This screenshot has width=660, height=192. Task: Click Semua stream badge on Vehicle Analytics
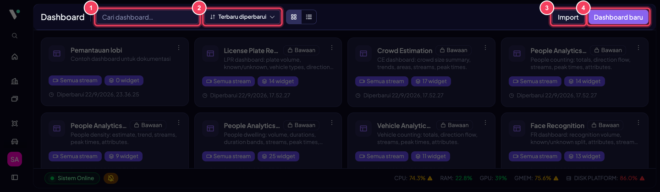[382, 156]
